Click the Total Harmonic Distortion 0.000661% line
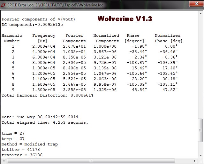This screenshot has height=164, width=204. coord(48,95)
